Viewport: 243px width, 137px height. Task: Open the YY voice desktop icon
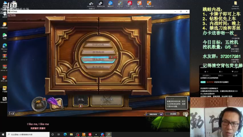4,89
